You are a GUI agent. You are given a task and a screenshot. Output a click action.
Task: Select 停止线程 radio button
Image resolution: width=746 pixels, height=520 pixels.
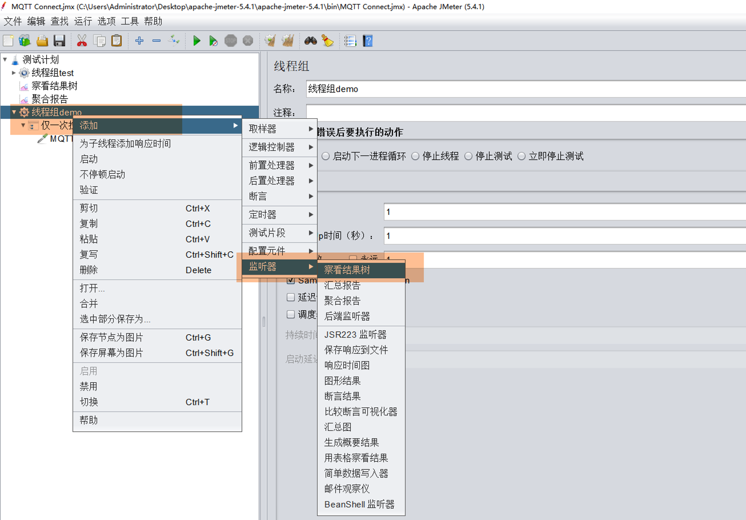415,156
